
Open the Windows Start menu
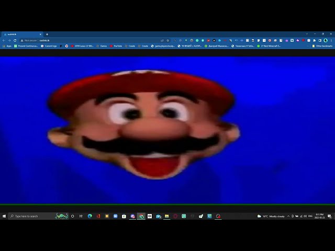pos(4,216)
